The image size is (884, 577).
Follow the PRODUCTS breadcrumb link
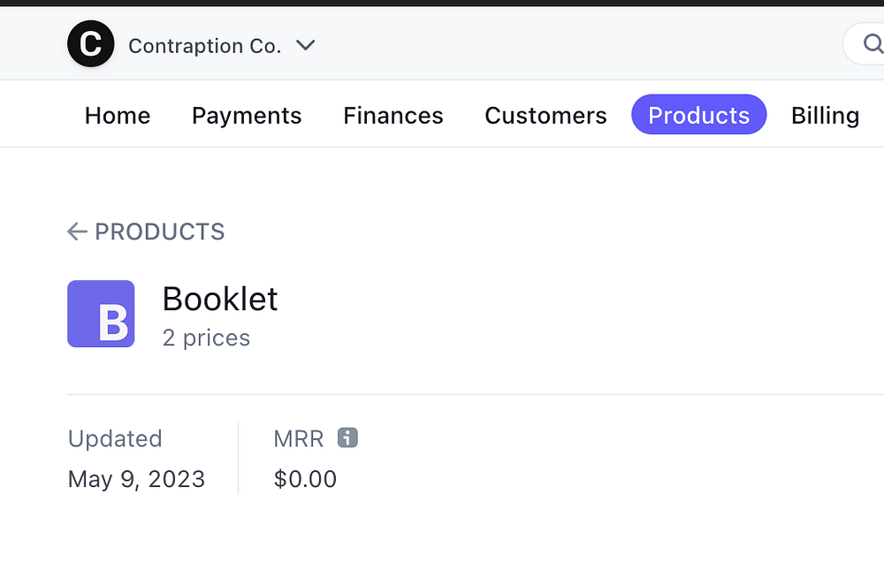click(159, 232)
